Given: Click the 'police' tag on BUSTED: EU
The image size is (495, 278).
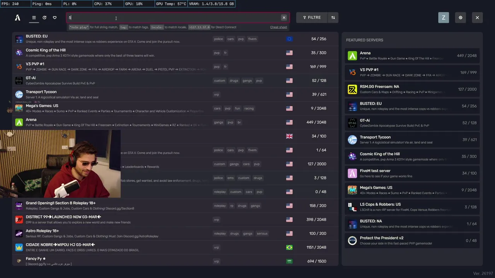Looking at the screenshot, I should point(218,39).
